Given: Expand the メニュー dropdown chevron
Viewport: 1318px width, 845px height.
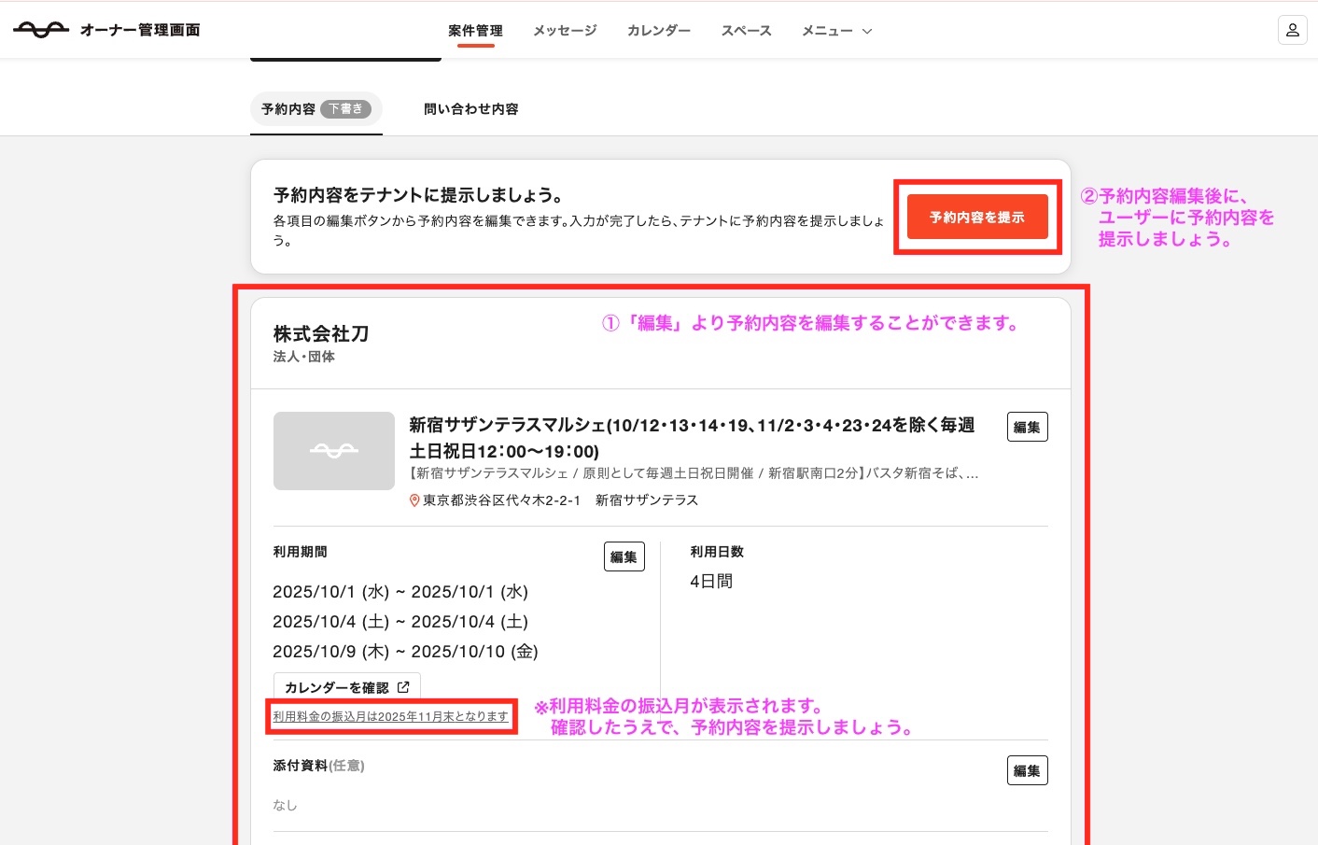Looking at the screenshot, I should tap(867, 31).
